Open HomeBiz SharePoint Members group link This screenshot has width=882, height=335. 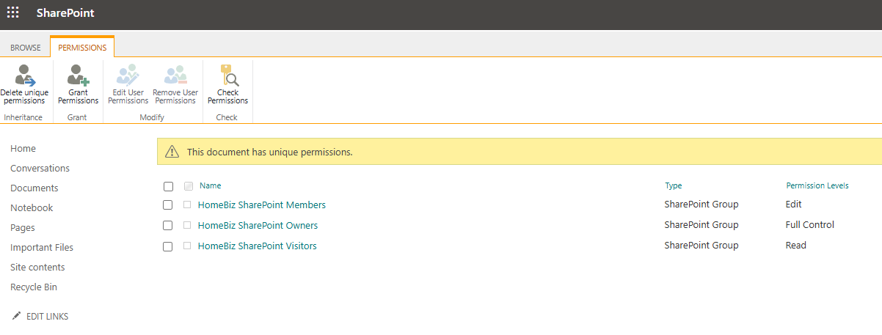[x=262, y=205]
